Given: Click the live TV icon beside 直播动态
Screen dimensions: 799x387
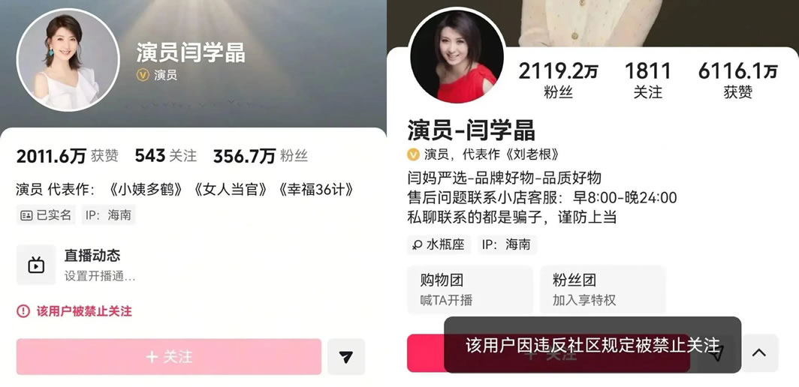Looking at the screenshot, I should pyautogui.click(x=36, y=265).
